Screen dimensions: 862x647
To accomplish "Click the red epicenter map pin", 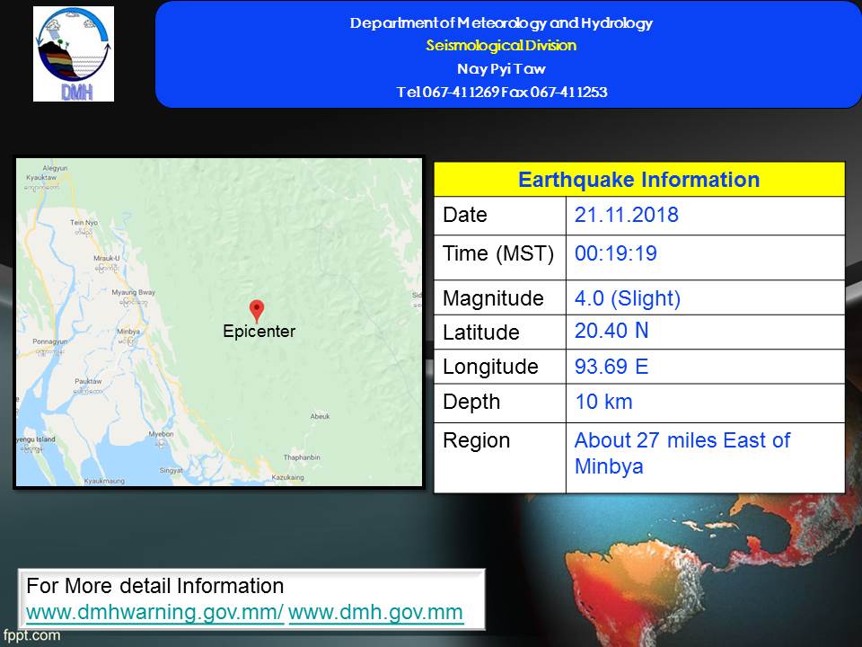I will tap(257, 311).
